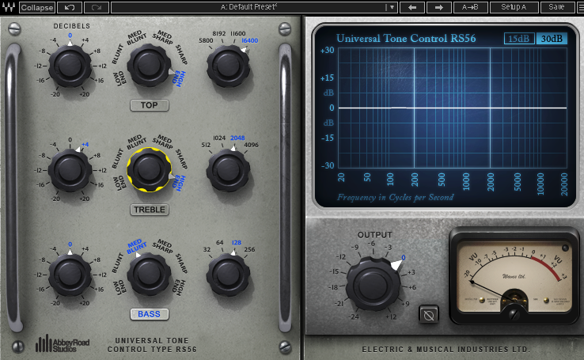Click the 4096 value on TREBLE frequency
Screen dimensions: 584x360
coord(251,146)
